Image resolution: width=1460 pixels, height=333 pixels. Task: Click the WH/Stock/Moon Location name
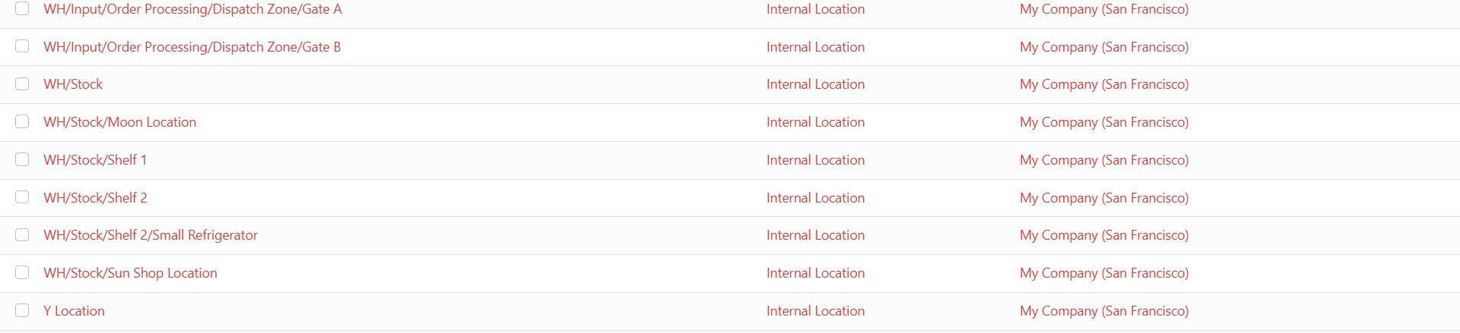tap(119, 122)
